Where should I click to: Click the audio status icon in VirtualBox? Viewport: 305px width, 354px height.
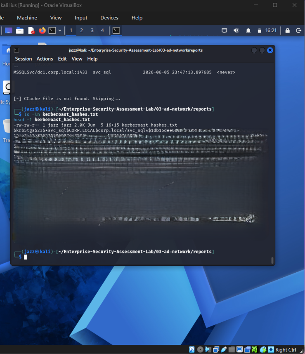click(x=208, y=349)
